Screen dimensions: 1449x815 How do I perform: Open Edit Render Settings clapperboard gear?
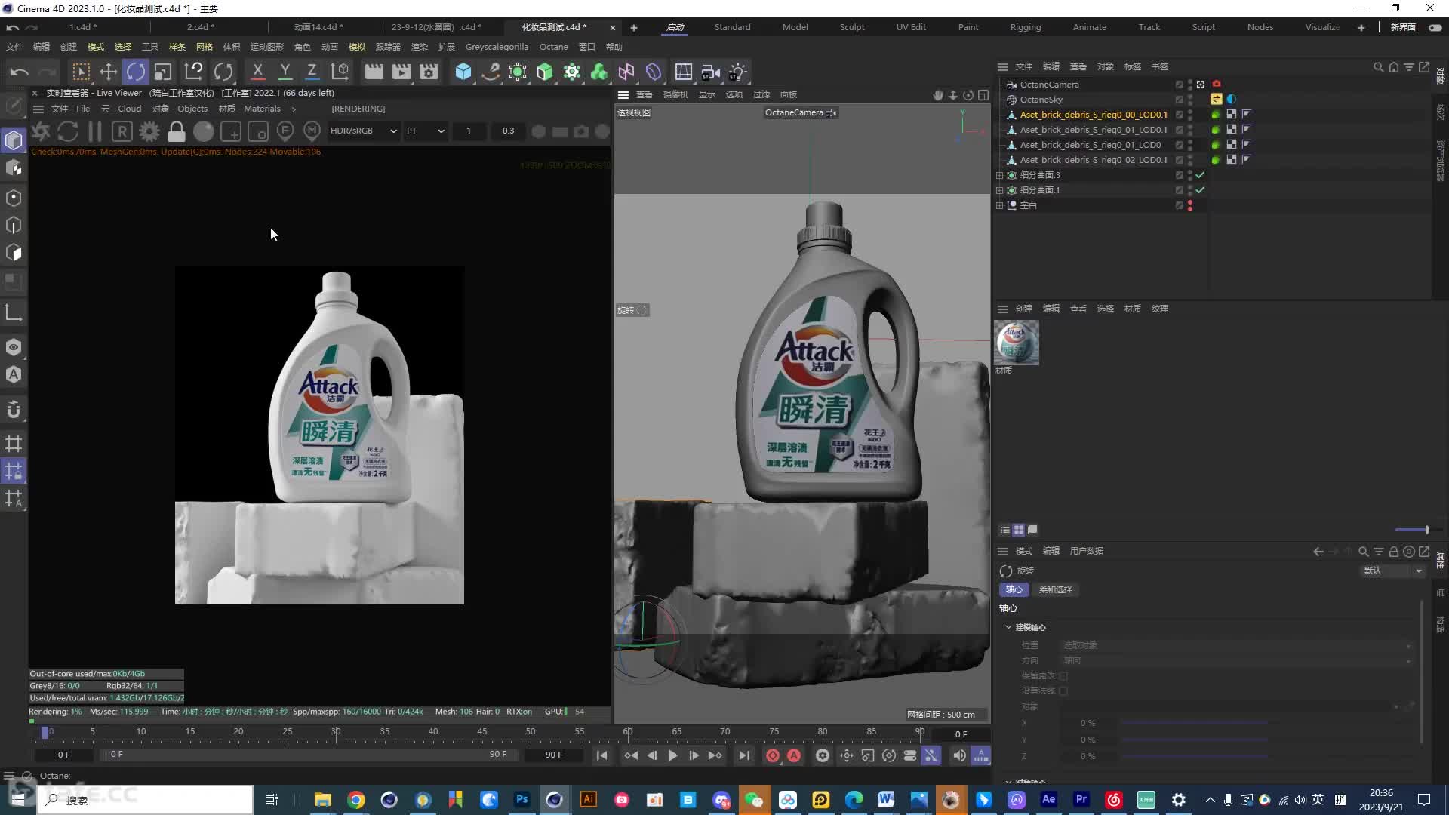(429, 72)
